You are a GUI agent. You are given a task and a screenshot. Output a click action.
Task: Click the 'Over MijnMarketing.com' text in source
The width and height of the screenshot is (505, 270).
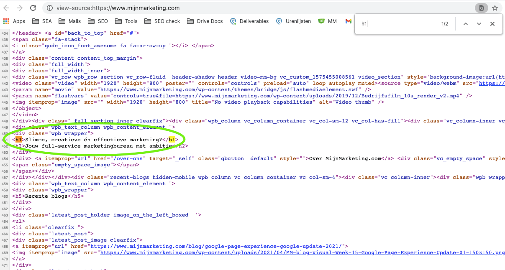345,158
